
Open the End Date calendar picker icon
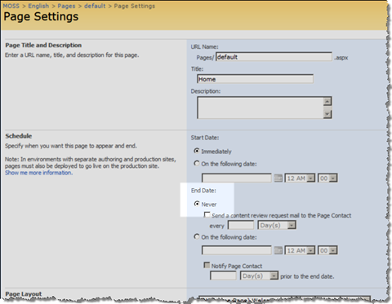click(x=278, y=250)
